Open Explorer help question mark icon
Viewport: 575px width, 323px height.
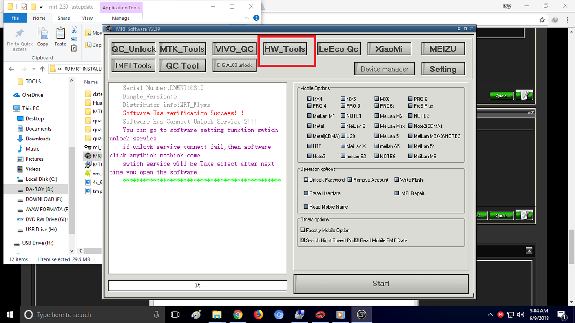tap(256, 18)
